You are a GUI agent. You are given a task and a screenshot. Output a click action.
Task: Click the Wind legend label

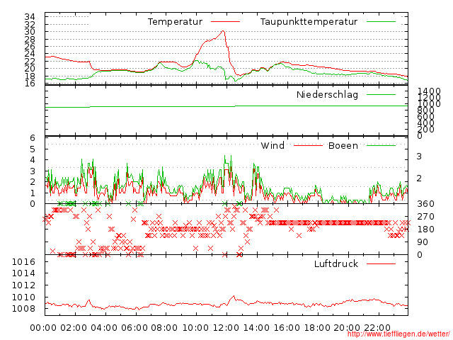(273, 145)
